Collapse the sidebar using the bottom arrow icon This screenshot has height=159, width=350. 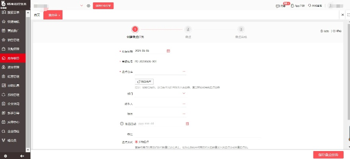coord(22,155)
